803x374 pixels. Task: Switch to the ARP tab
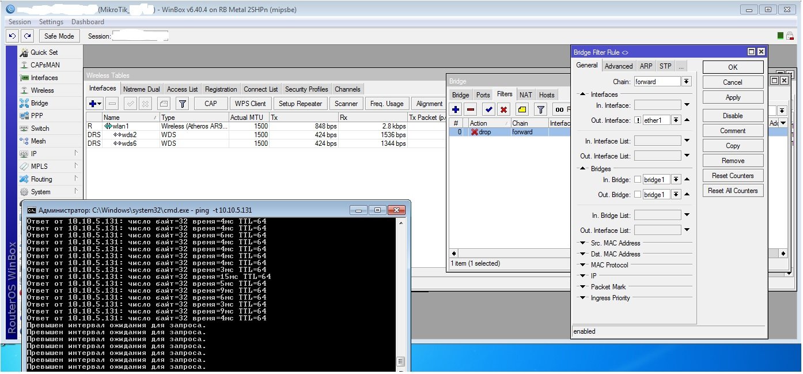pyautogui.click(x=646, y=66)
